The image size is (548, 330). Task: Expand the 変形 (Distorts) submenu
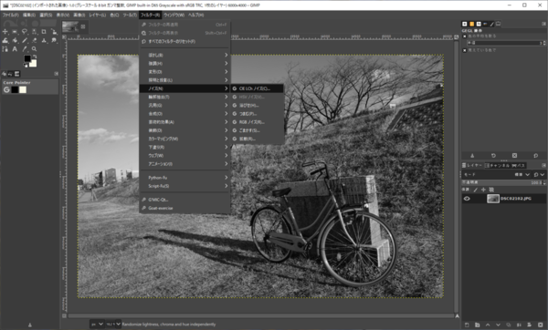[x=184, y=72]
